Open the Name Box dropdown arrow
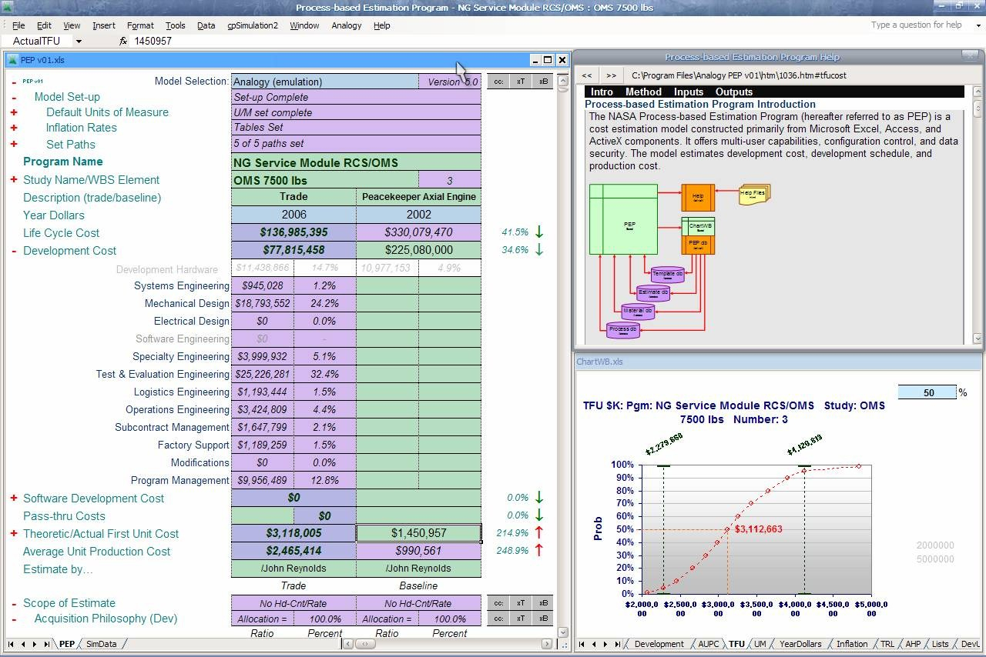 tap(79, 42)
